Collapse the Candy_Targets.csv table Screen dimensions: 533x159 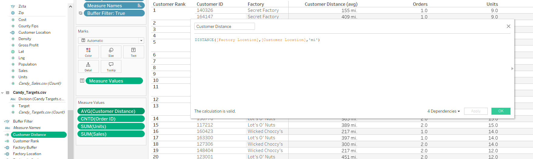[x=2, y=93]
